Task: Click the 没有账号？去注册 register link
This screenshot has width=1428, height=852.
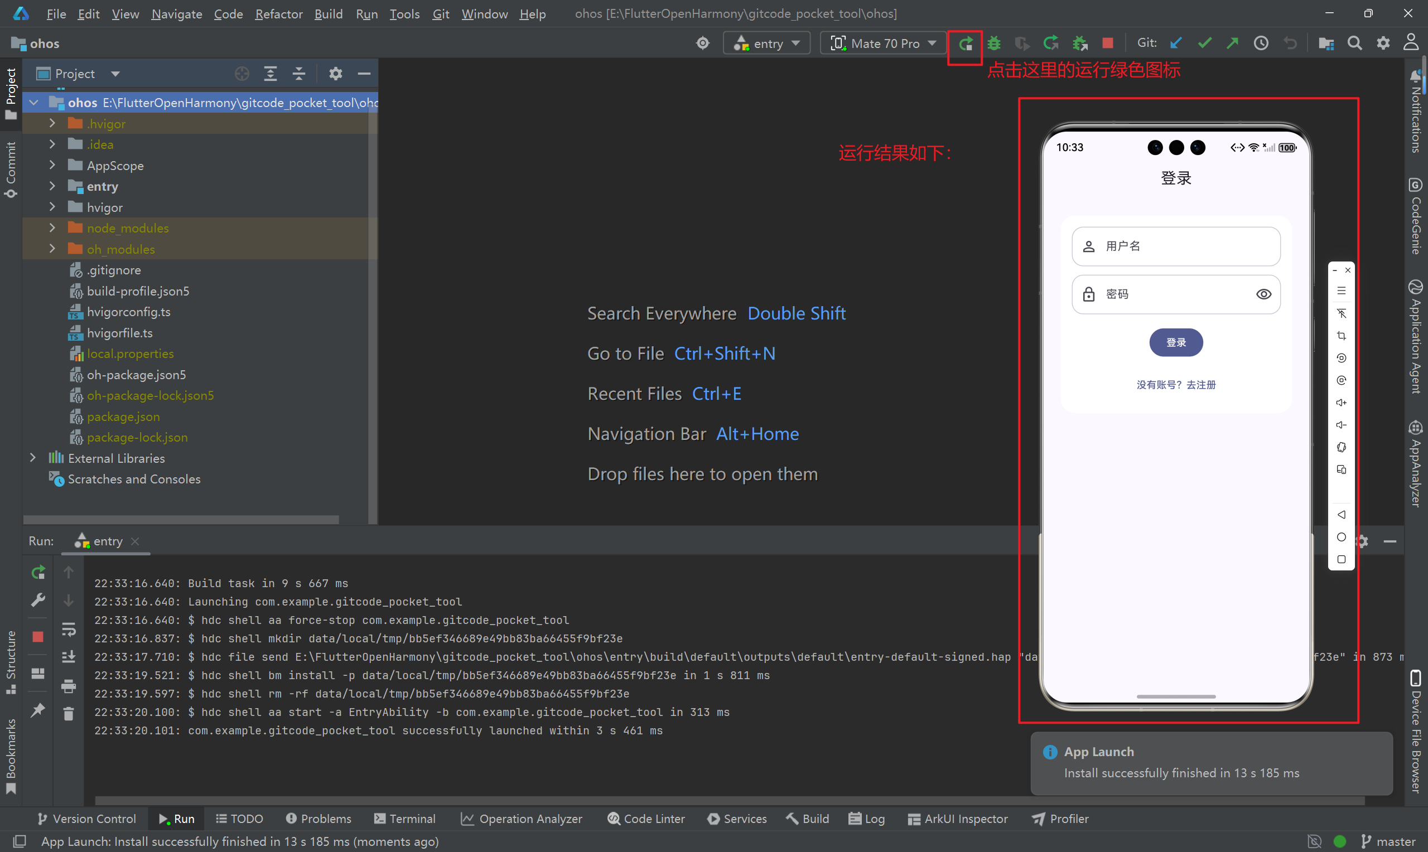Action: click(x=1176, y=385)
